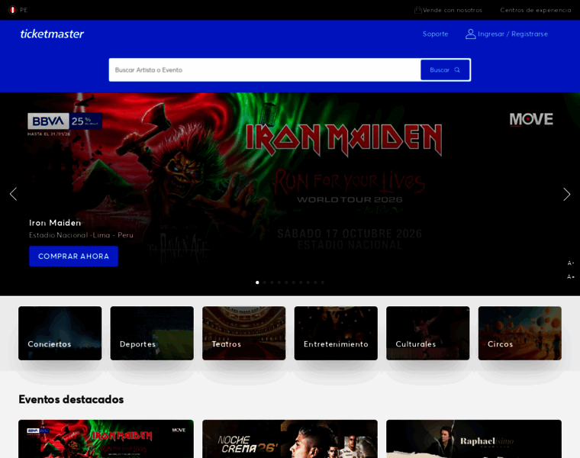This screenshot has width=580, height=458.
Task: Select the second carousel dot
Action: [265, 282]
